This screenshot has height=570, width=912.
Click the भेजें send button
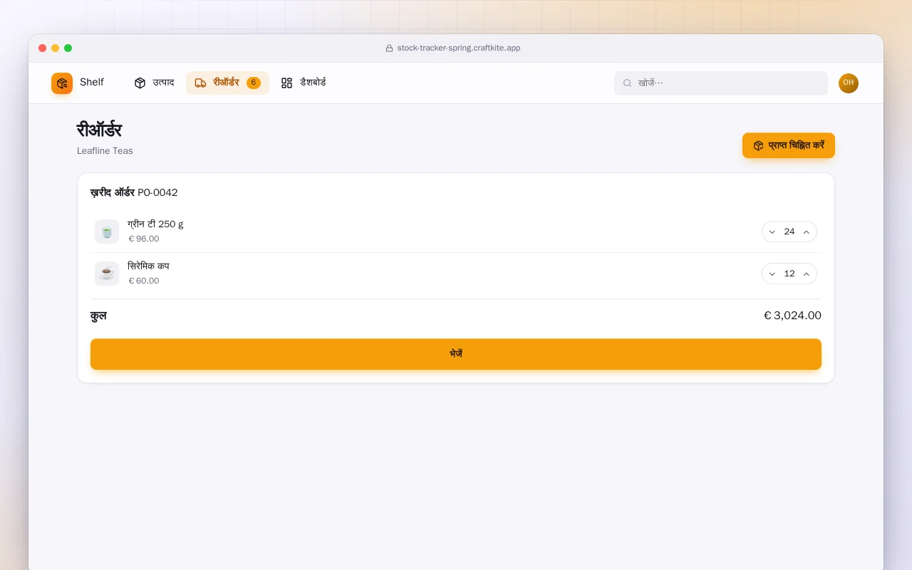click(x=456, y=354)
